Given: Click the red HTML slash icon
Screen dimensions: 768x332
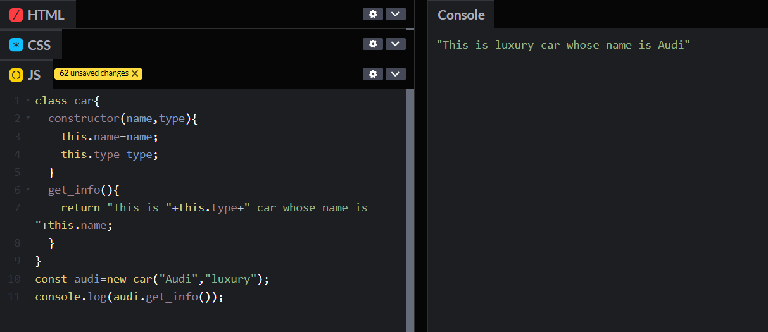Looking at the screenshot, I should point(16,15).
